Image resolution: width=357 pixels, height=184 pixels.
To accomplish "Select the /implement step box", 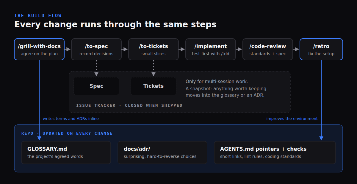I will click(x=211, y=49).
